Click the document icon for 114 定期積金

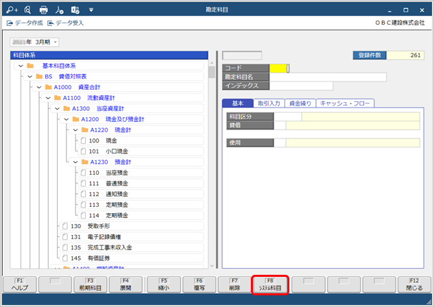84,215
